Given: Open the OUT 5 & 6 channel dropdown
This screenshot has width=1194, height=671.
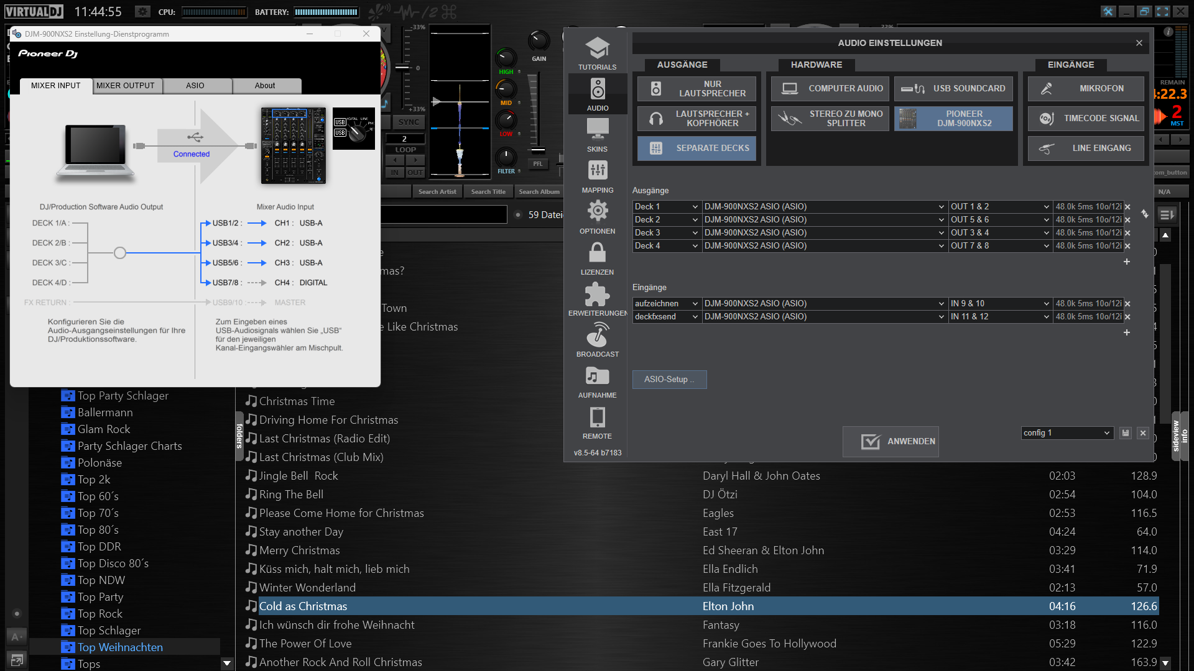Looking at the screenshot, I should pos(1000,220).
